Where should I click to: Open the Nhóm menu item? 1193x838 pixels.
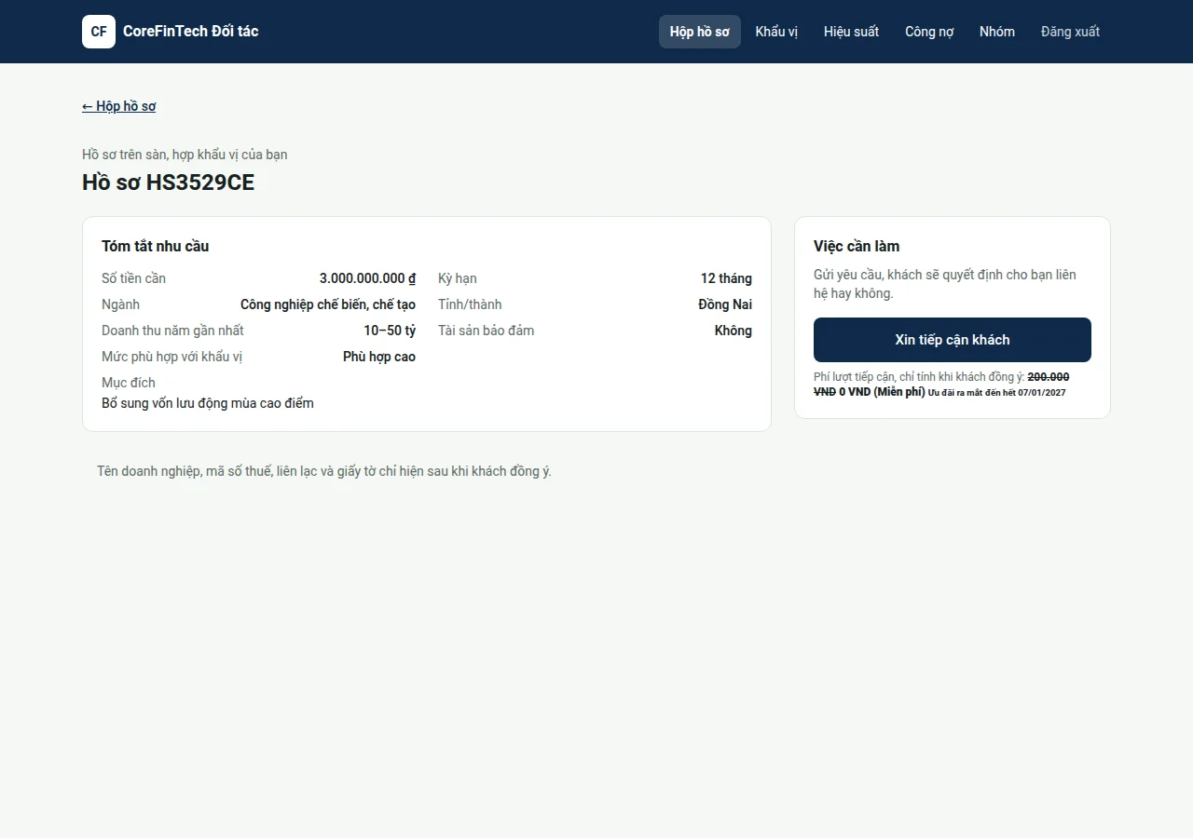click(997, 32)
